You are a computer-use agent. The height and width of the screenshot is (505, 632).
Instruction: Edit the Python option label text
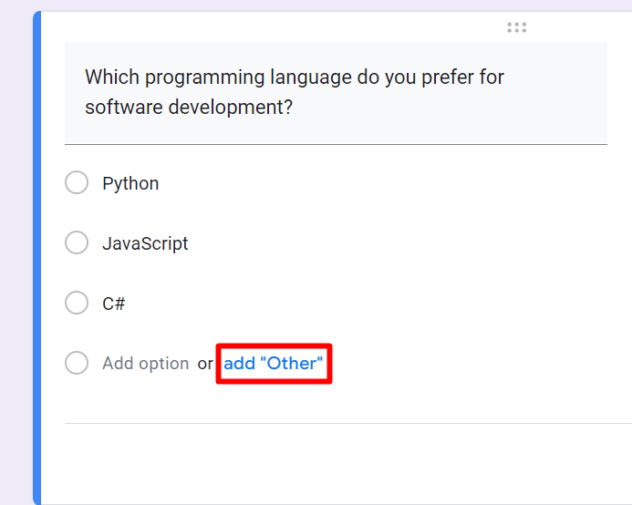[130, 183]
